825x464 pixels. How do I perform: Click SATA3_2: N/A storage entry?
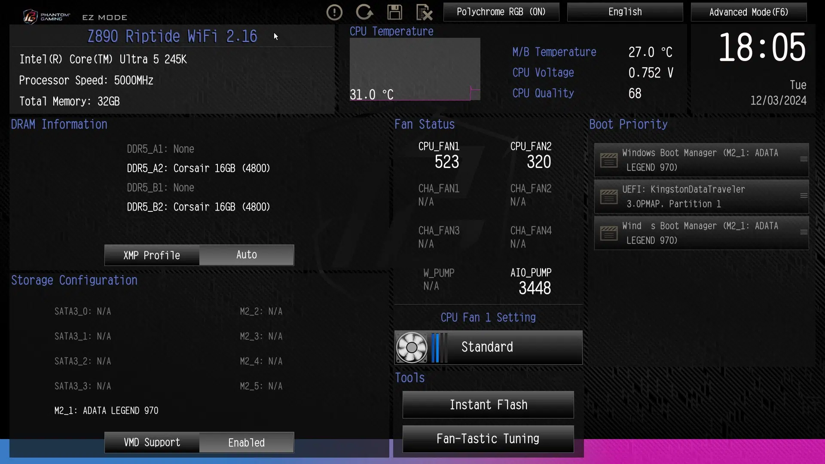[82, 361]
